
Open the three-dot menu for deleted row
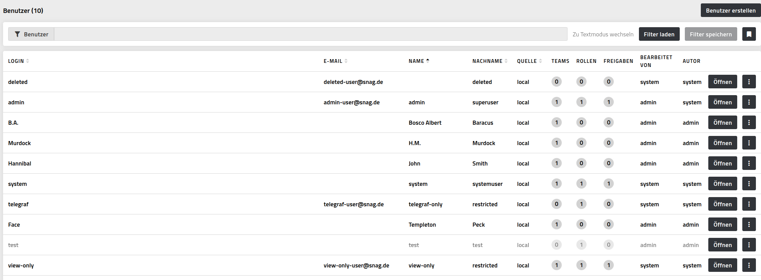pyautogui.click(x=749, y=82)
